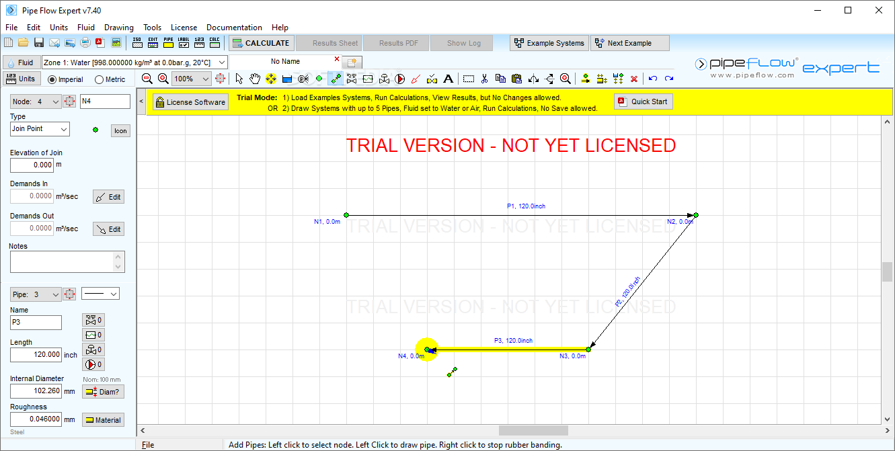Select the Imperial units radio button
This screenshot has width=895, height=451.
point(53,79)
